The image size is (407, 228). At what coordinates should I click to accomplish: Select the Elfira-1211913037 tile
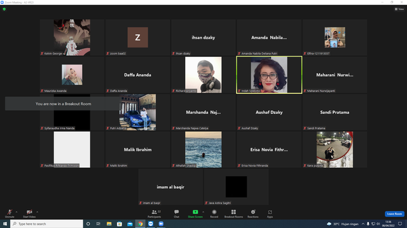pyautogui.click(x=335, y=37)
